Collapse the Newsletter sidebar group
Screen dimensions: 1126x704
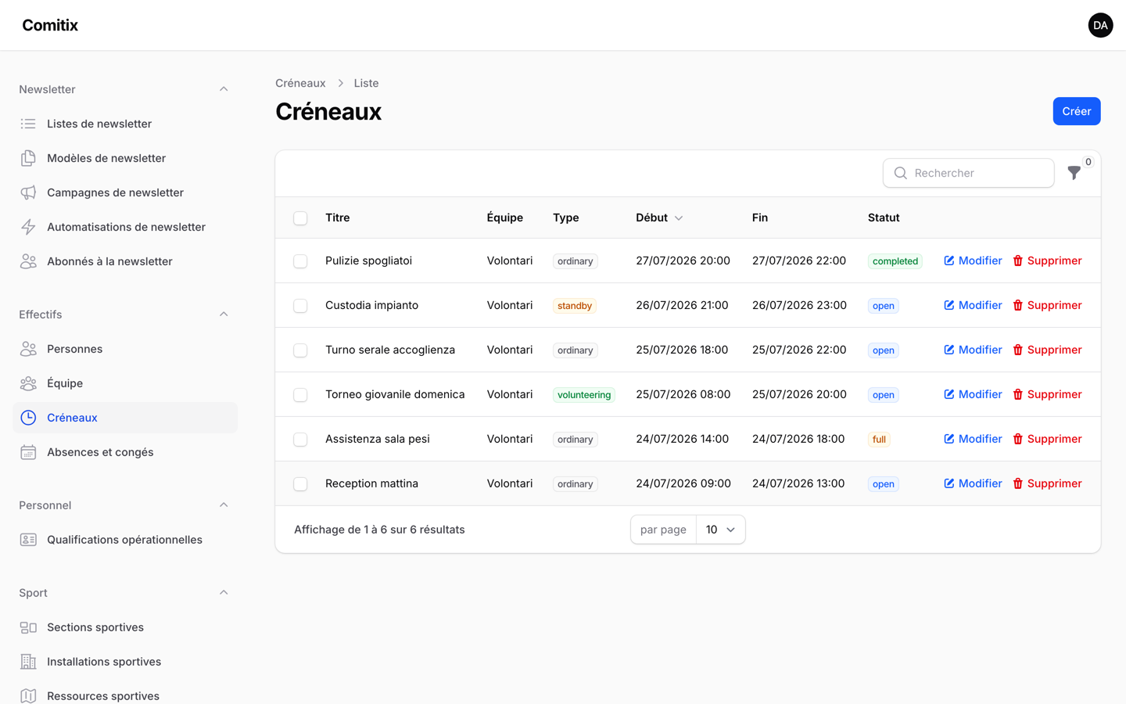tap(224, 89)
